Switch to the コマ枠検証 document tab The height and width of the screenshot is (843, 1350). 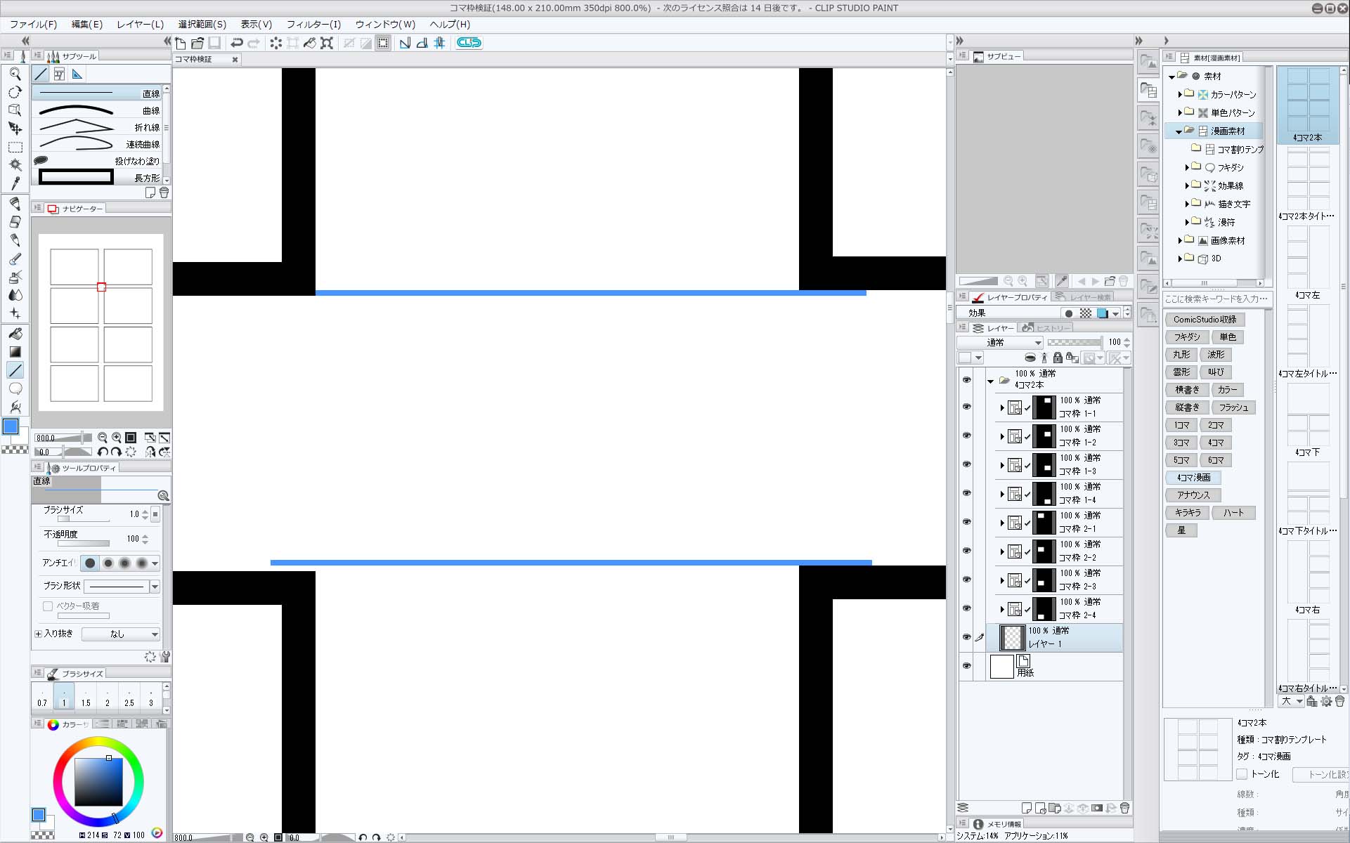tap(194, 59)
